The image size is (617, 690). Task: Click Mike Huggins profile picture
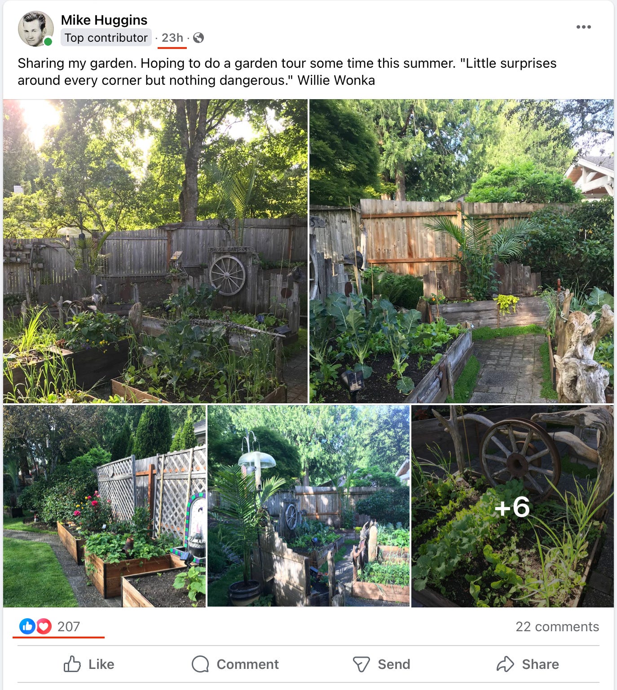(x=35, y=29)
